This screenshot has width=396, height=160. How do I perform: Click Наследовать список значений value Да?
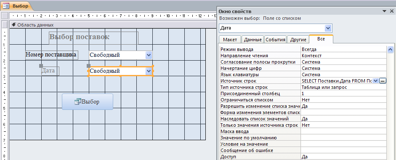pyautogui.click(x=343, y=119)
